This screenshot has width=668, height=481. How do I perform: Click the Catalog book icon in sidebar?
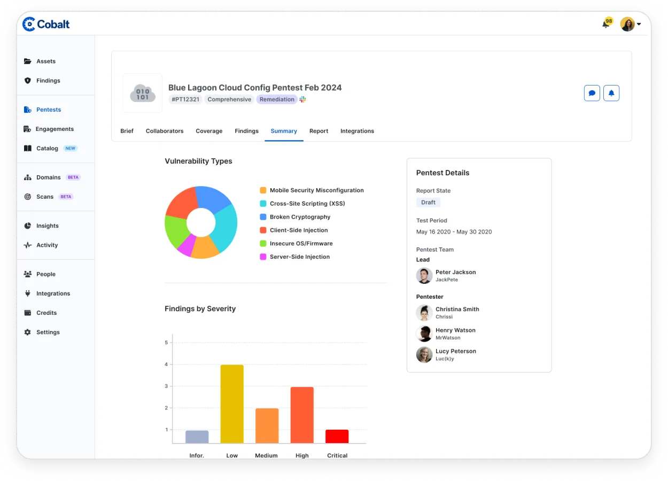click(28, 149)
